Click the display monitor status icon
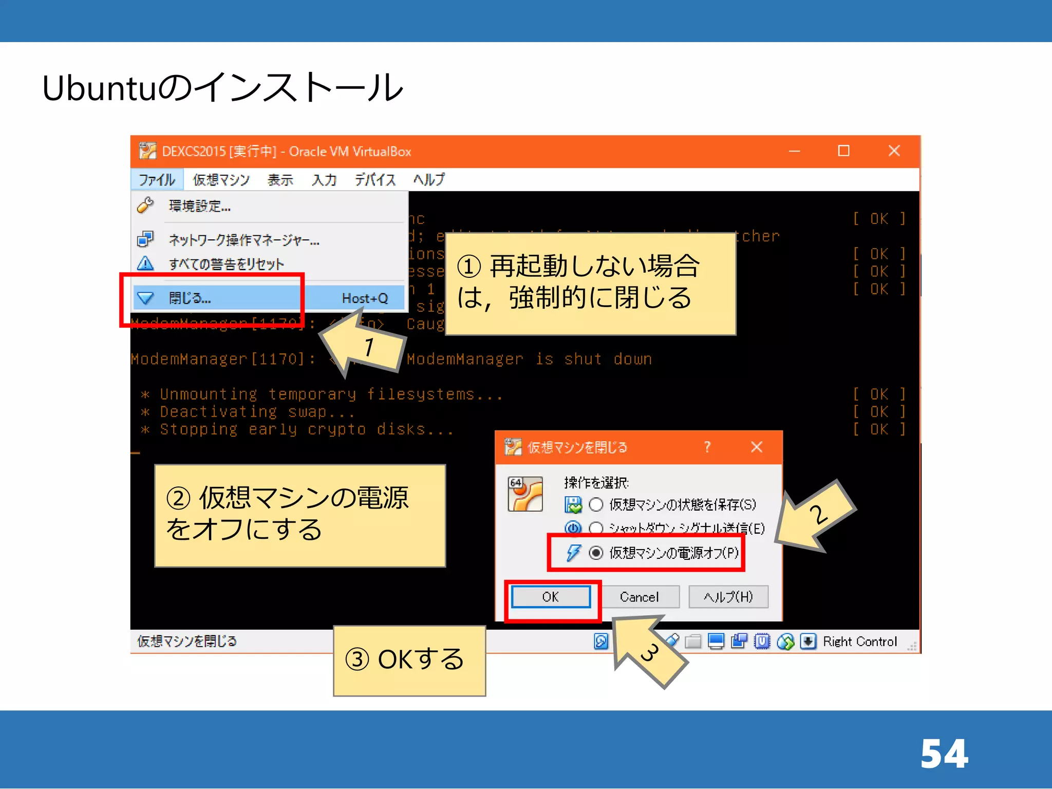The image size is (1052, 789). coord(716,641)
